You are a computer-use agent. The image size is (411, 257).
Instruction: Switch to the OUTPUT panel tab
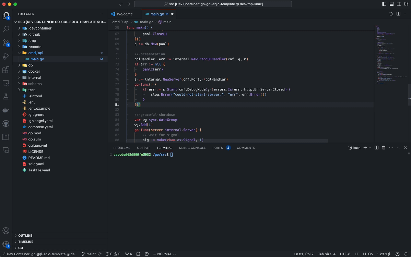coord(143,148)
